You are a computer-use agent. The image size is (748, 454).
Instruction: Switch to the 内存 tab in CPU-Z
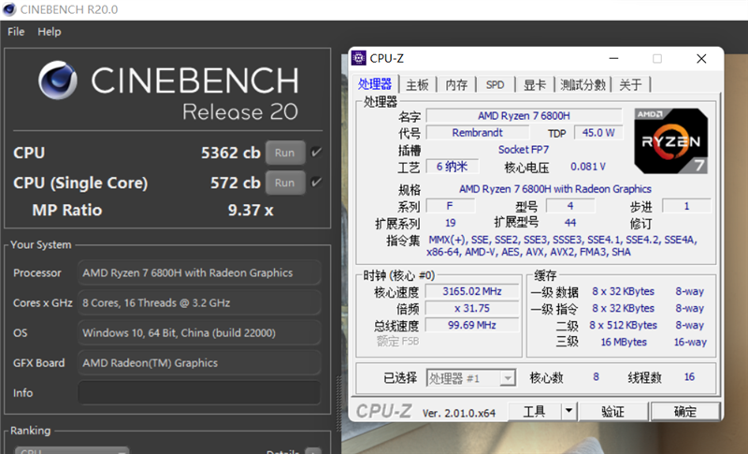(x=456, y=85)
